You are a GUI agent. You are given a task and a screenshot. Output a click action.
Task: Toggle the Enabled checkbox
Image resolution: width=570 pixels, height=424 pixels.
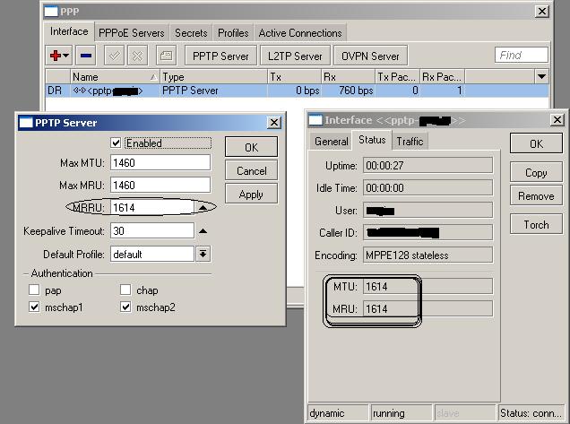point(116,143)
